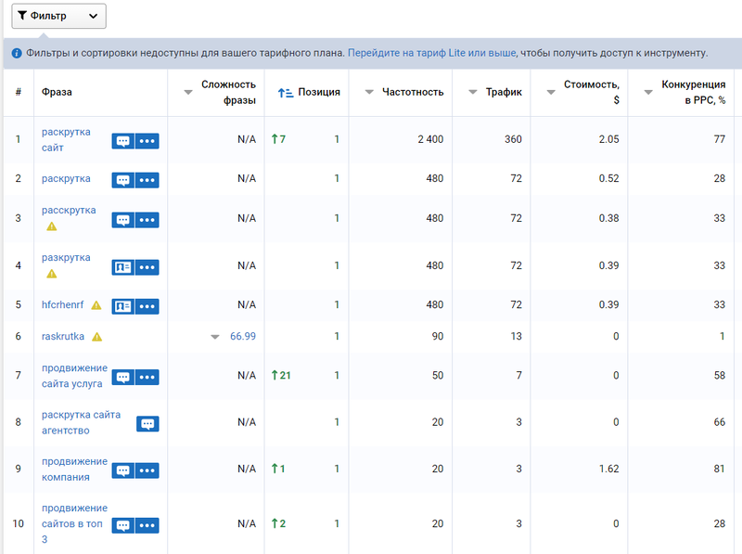
Task: Expand the 66.99 difficulty arrow for raskrutka
Action: pos(215,337)
